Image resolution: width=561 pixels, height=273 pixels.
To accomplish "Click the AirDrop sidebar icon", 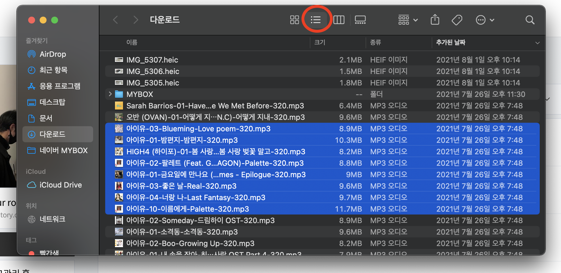I will point(31,54).
